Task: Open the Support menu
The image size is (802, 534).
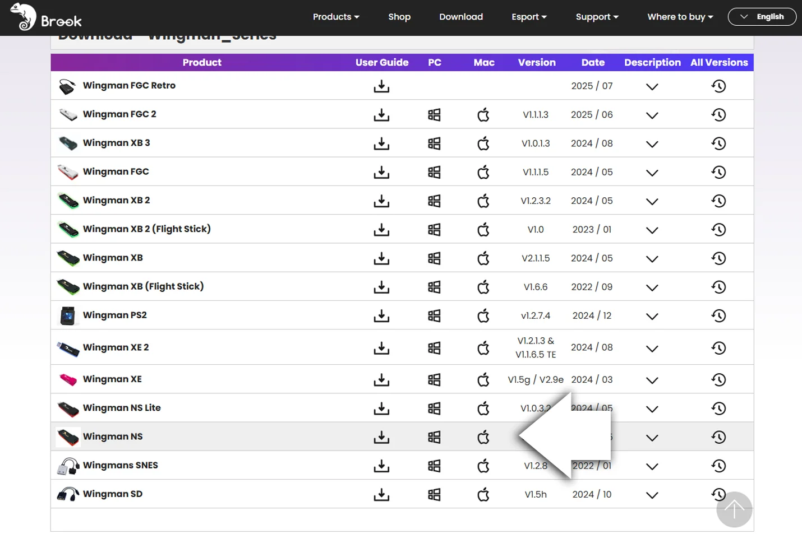Action: [x=597, y=17]
